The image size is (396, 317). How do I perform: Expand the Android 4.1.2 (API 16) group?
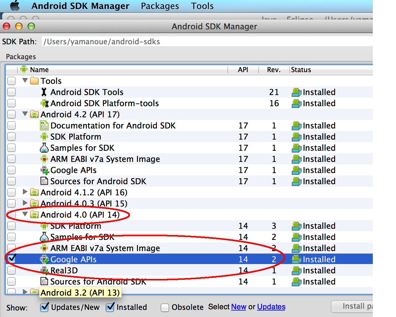click(25, 192)
